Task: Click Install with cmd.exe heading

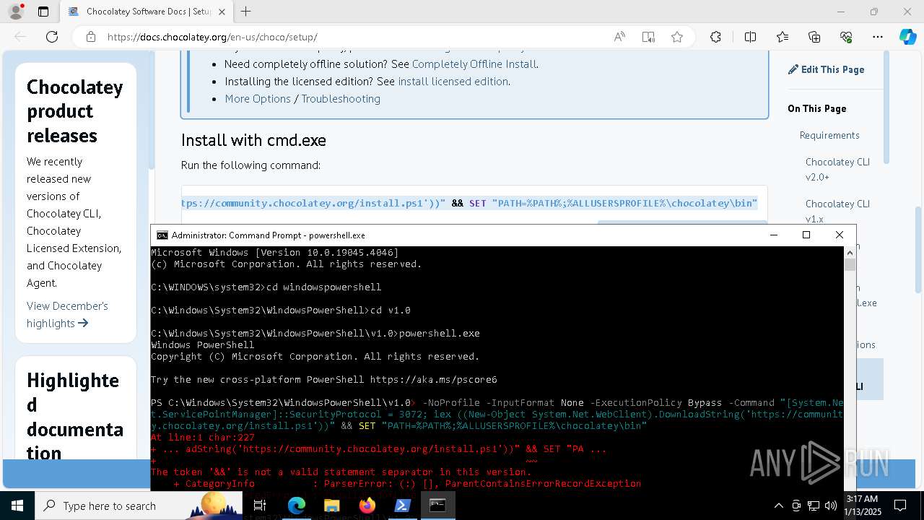Action: tap(253, 140)
